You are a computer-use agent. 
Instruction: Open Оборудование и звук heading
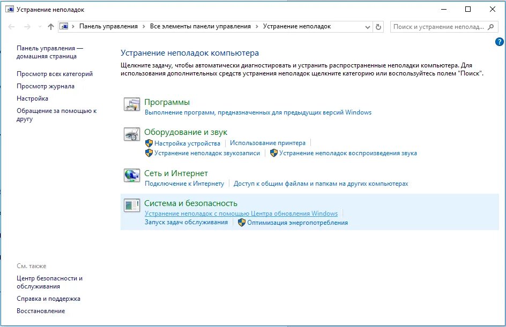point(185,132)
